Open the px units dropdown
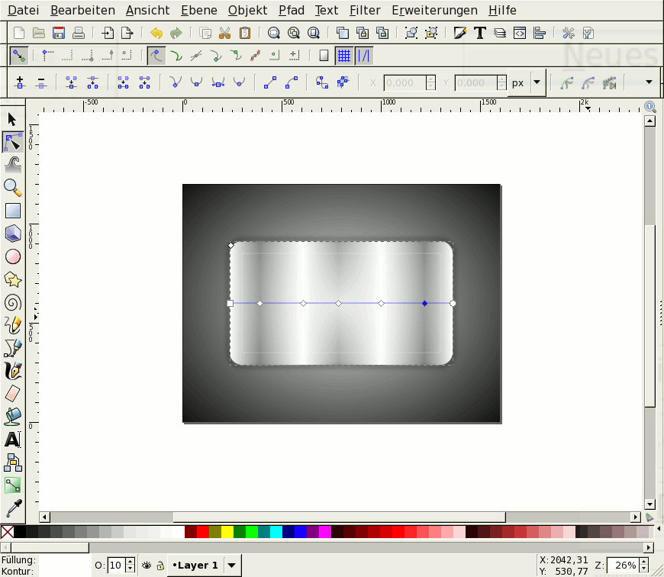The image size is (664, 577). (537, 82)
